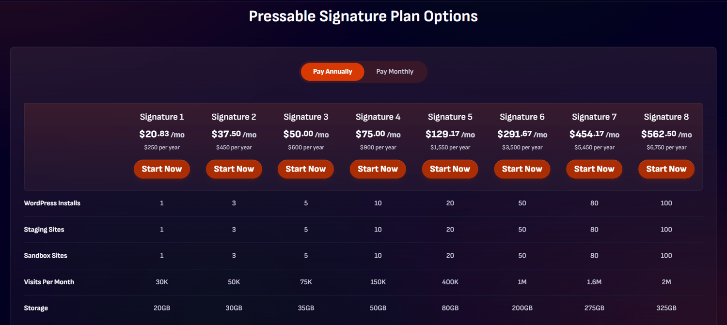The height and width of the screenshot is (325, 727).
Task: Click the Storage row label
Action: point(36,308)
